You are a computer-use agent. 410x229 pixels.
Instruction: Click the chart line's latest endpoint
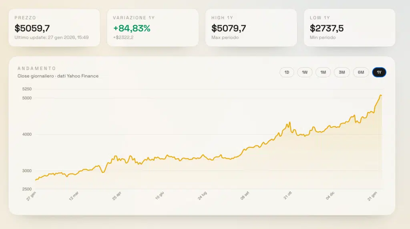click(381, 95)
